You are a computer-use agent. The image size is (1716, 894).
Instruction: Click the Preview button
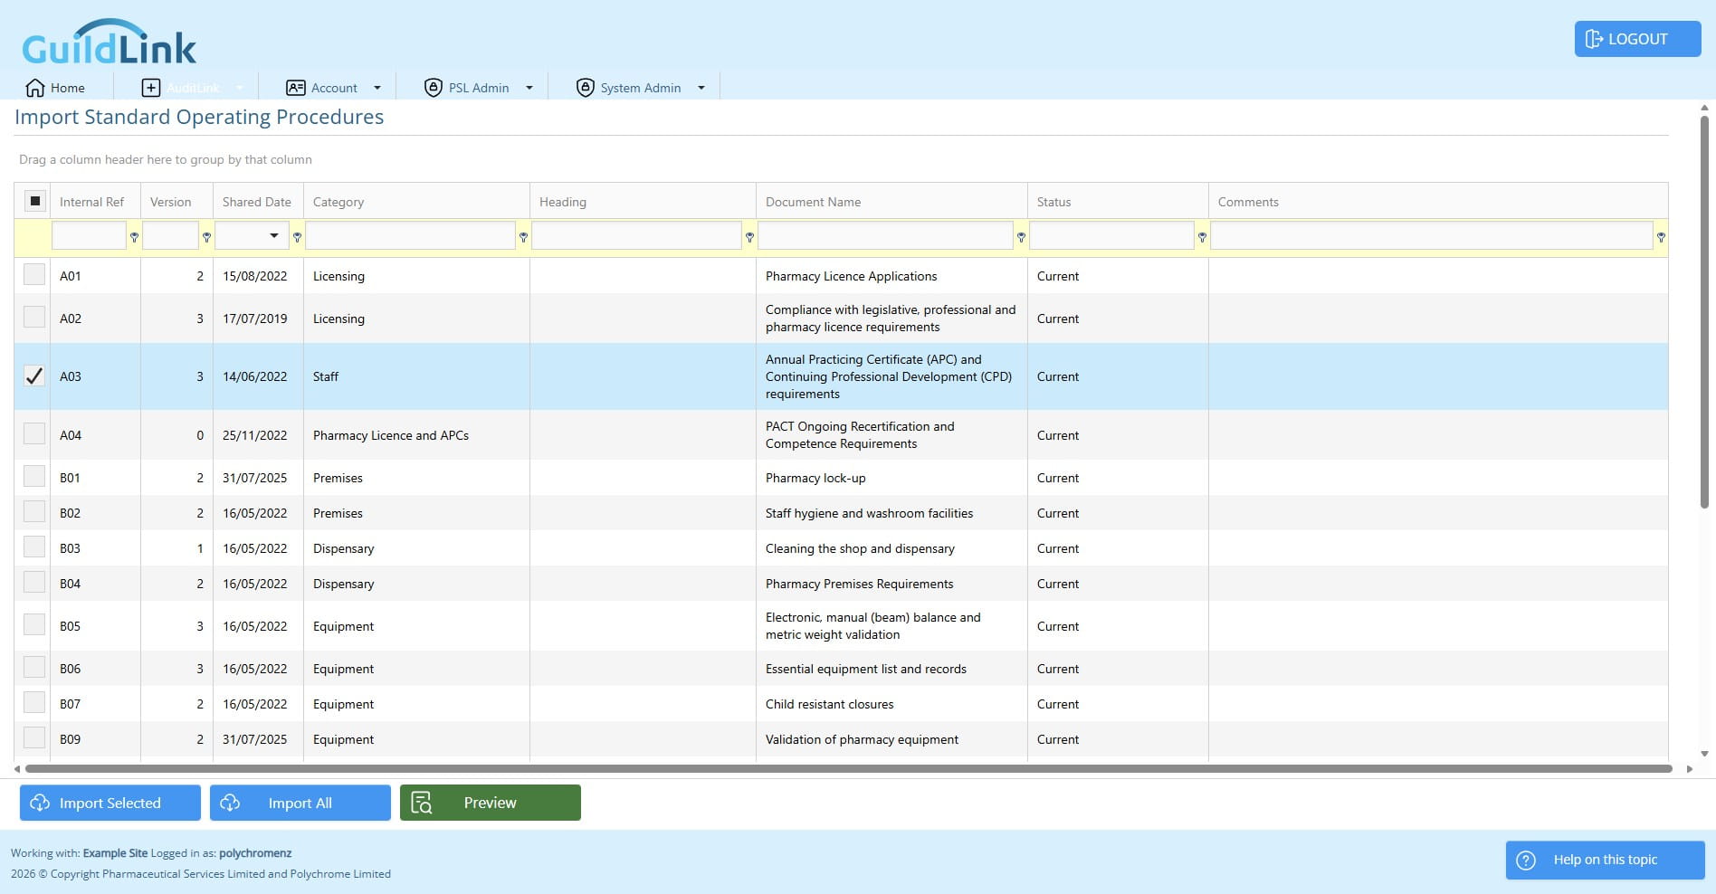click(491, 803)
